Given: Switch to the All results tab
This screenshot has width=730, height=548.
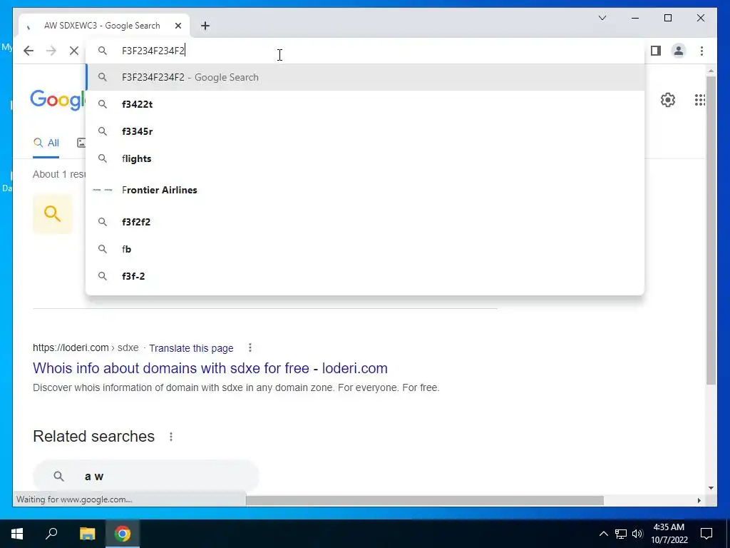Looking at the screenshot, I should [x=46, y=143].
